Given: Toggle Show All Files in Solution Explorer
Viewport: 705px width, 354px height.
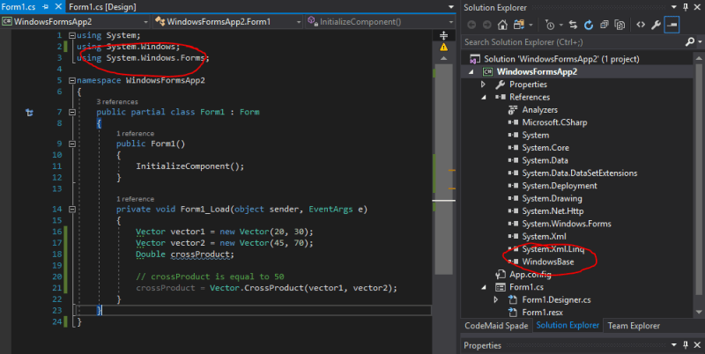Looking at the screenshot, I should click(620, 25).
